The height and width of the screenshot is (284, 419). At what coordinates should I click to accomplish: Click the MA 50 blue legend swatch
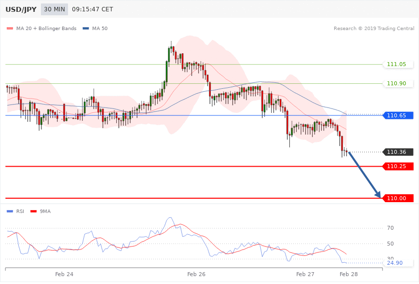[86, 28]
